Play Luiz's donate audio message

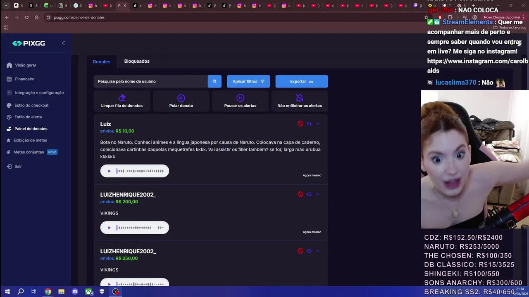click(x=109, y=171)
